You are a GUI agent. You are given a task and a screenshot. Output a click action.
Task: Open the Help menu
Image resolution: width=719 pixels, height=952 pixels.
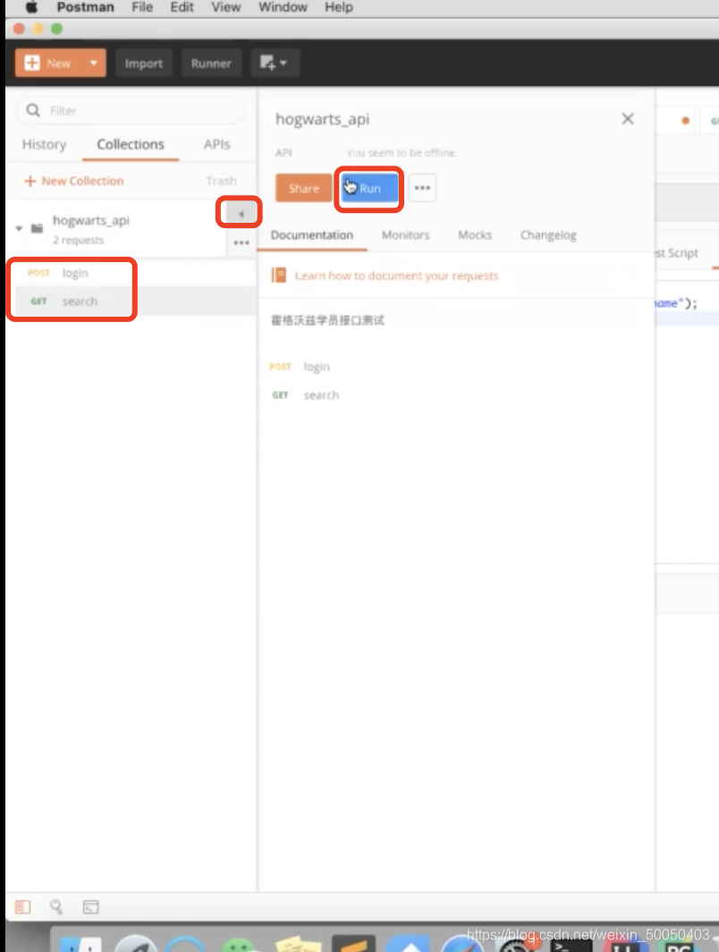click(x=339, y=7)
